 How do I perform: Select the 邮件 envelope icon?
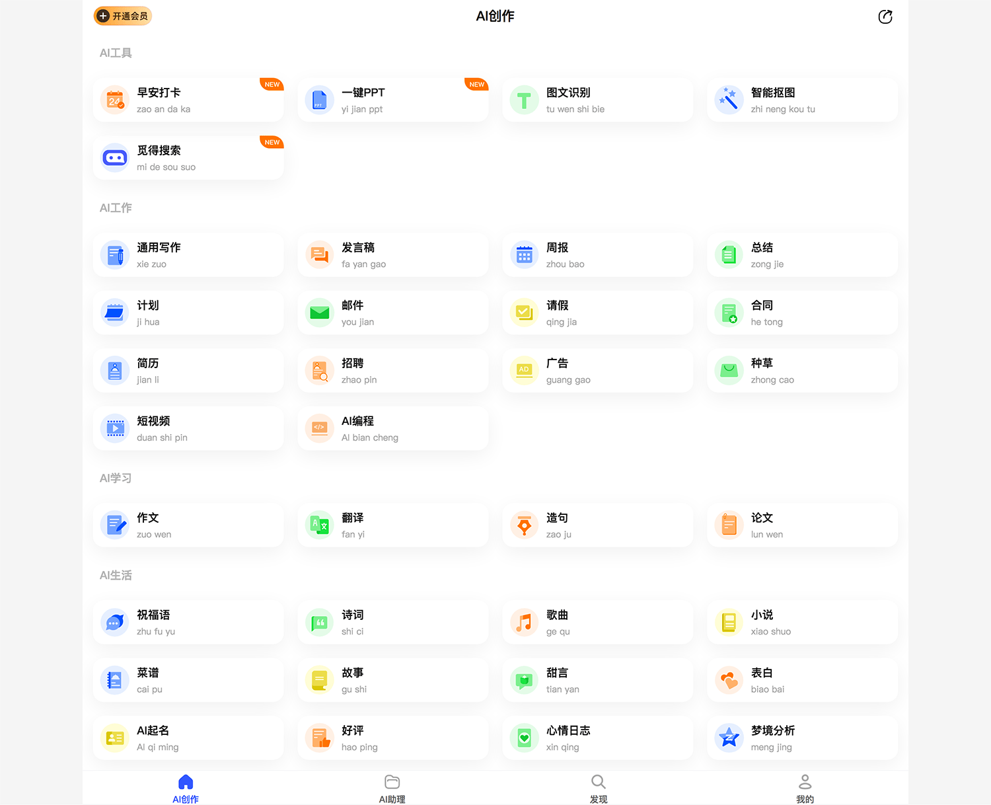point(320,313)
